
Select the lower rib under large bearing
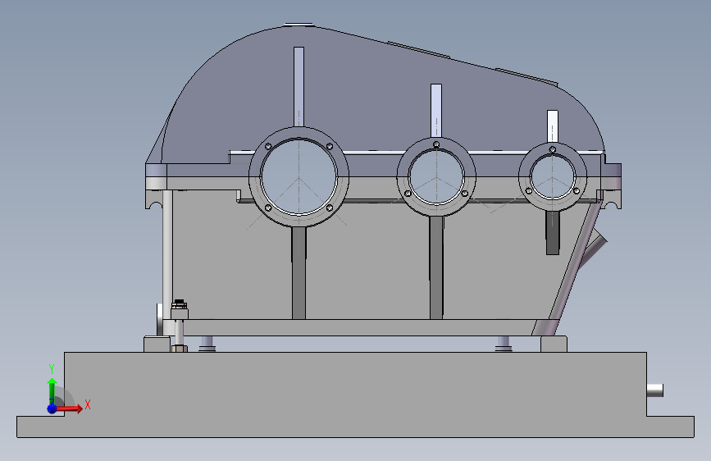pos(299,272)
